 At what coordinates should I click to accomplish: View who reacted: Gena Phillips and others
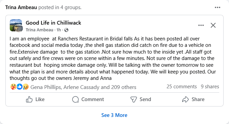83,87
